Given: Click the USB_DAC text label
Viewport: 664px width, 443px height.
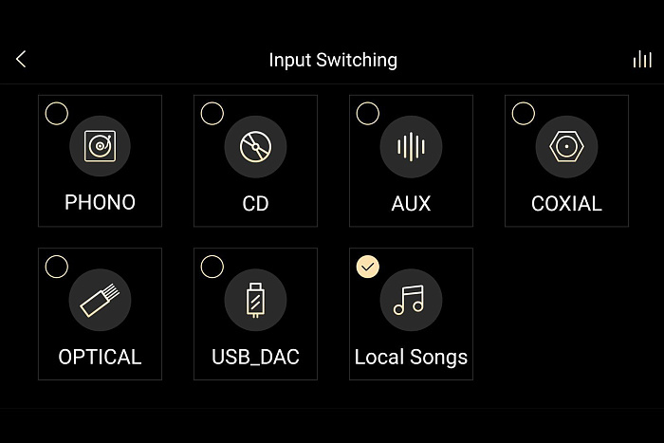Looking at the screenshot, I should click(x=255, y=358).
